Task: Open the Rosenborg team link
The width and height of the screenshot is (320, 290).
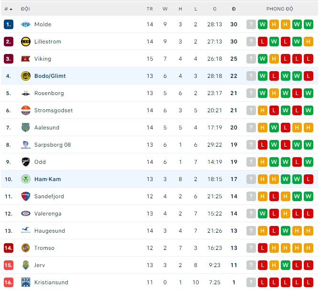Action: (49, 93)
